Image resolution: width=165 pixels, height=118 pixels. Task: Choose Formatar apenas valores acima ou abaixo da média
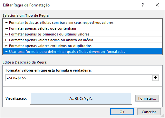tap(82, 40)
